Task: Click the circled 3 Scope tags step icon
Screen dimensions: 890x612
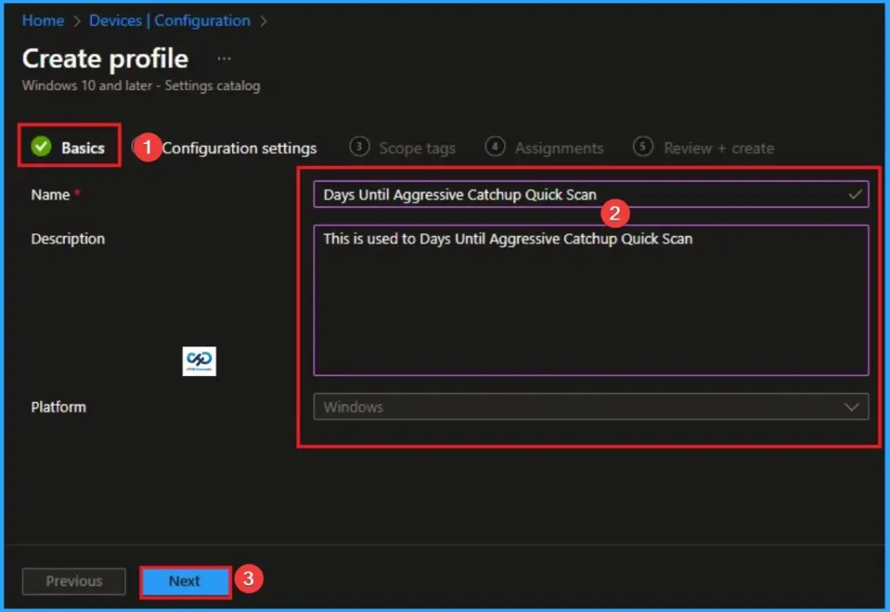Action: coord(359,148)
